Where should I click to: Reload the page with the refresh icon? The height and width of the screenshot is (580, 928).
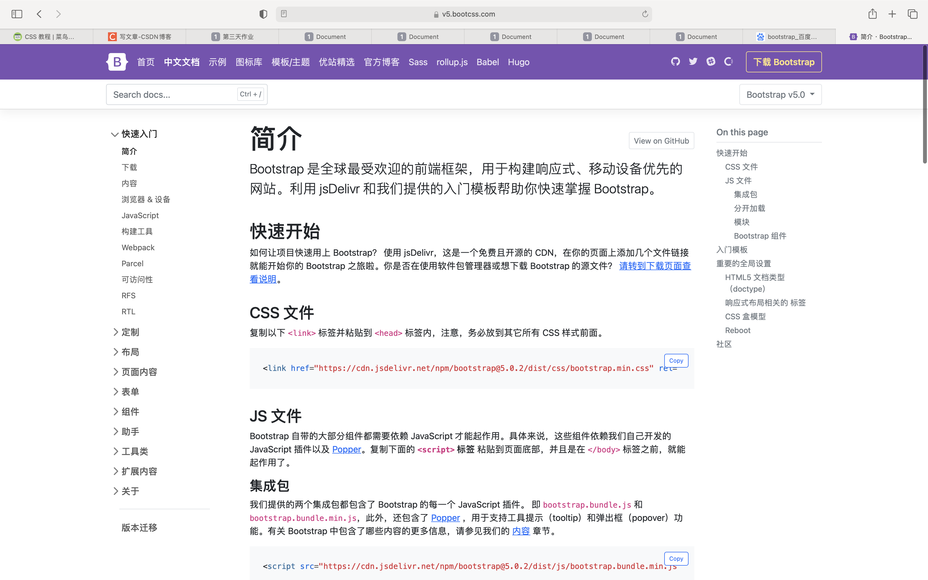pos(645,14)
